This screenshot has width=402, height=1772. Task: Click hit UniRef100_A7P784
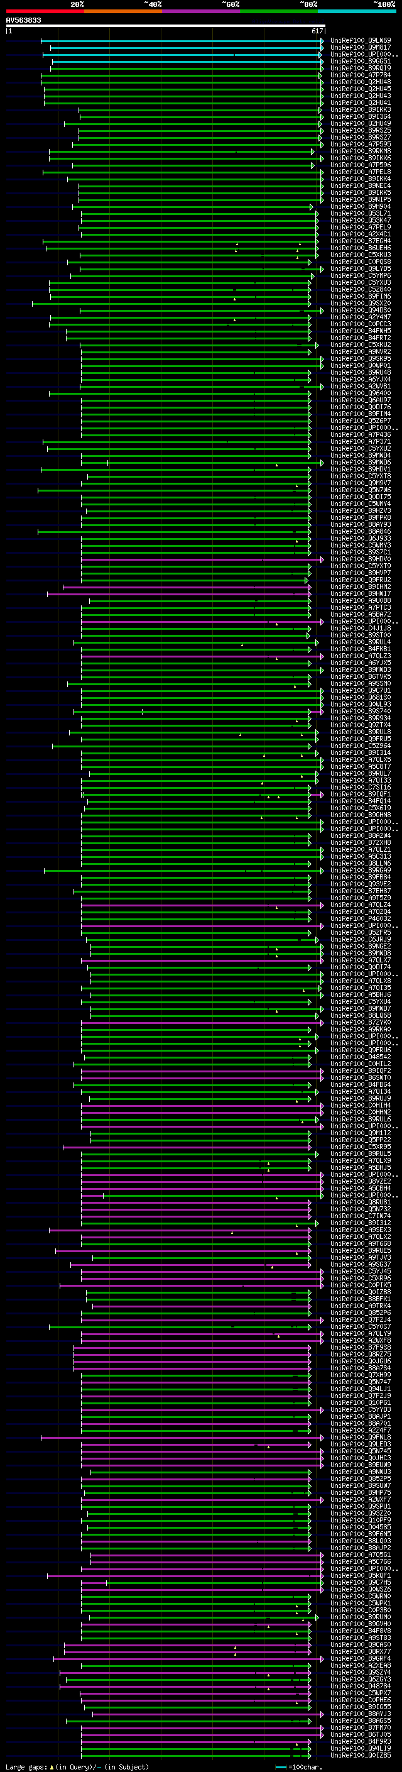click(x=361, y=75)
